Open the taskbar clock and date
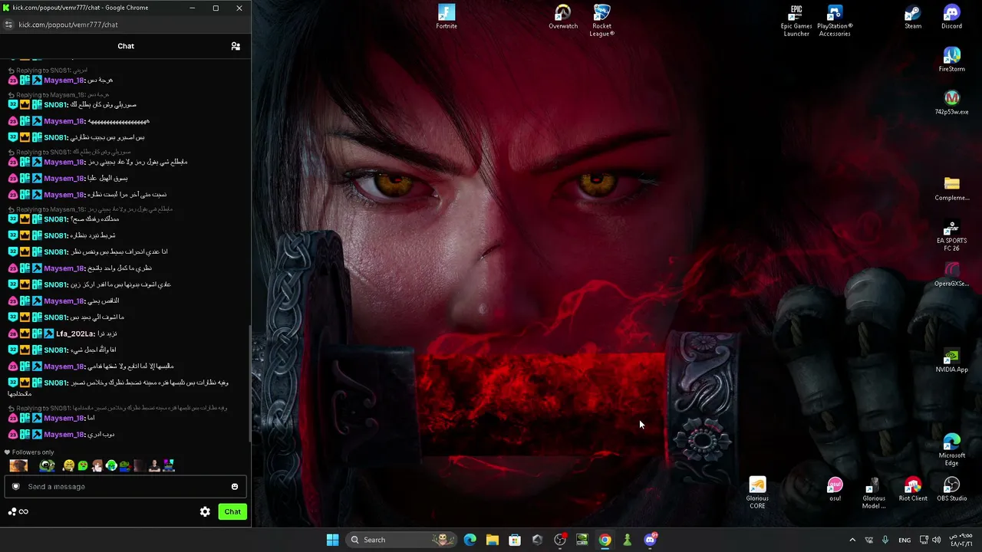Screen dimensions: 982x552 click(x=960, y=540)
